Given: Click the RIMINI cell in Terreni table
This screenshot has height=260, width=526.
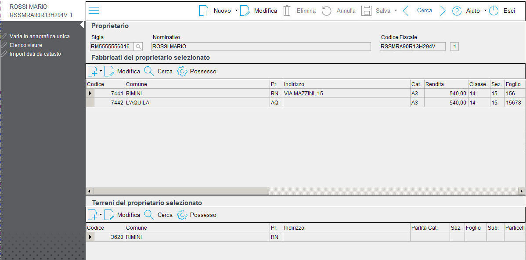Looking at the screenshot, I should point(197,237).
